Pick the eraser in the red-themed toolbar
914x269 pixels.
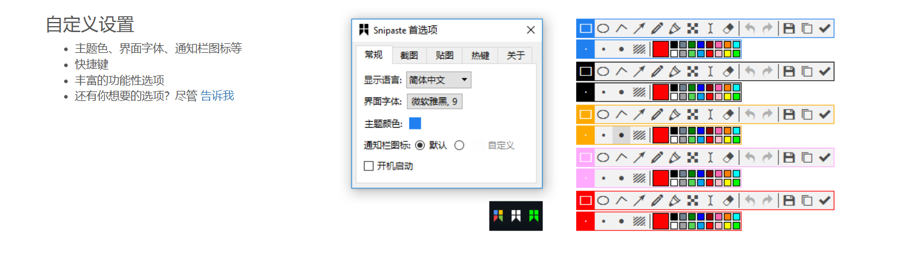pyautogui.click(x=729, y=201)
